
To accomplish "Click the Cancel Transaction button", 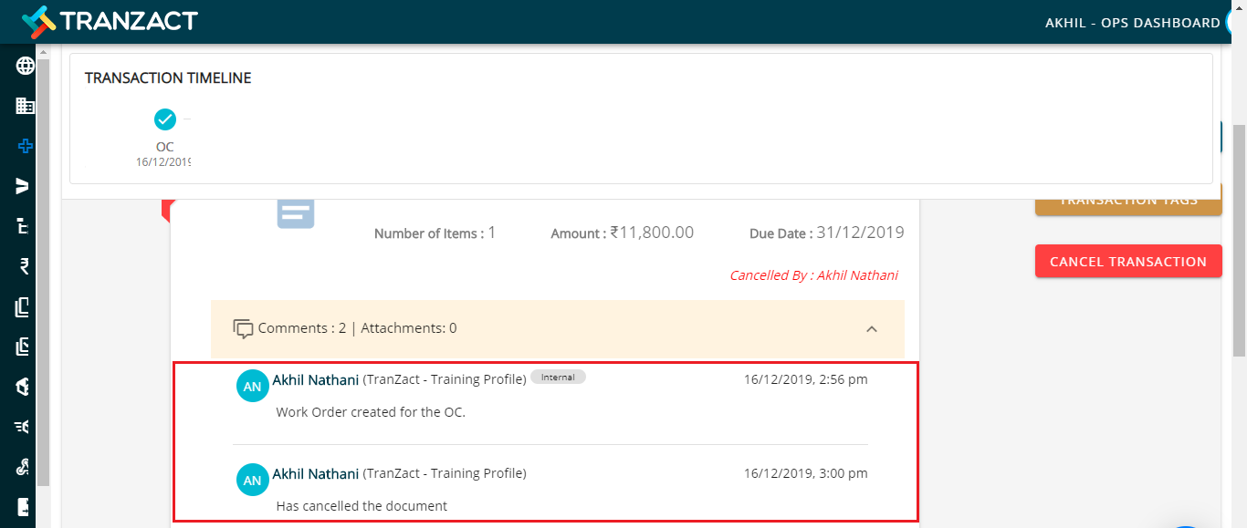I will pyautogui.click(x=1128, y=262).
